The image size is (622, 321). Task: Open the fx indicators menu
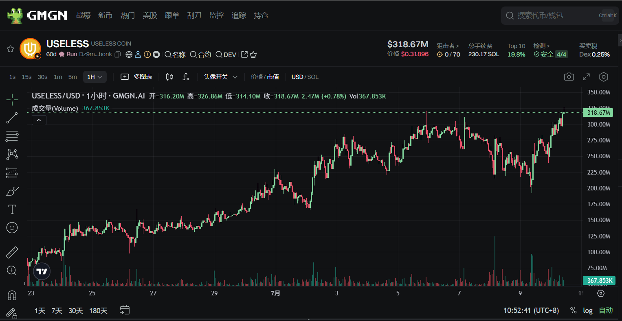click(186, 77)
